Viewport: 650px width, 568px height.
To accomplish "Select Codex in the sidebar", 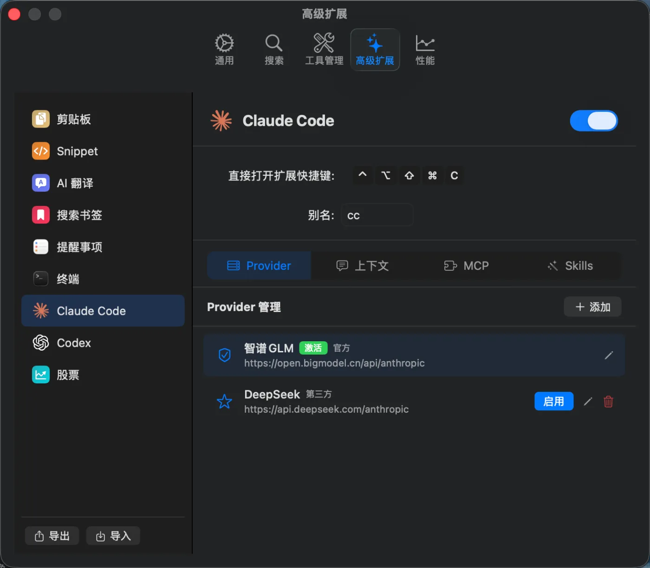I will 103,343.
